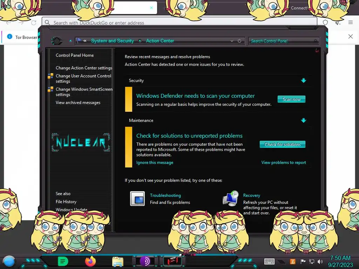
Task: Click shield icon beside User Account Control settings
Action: [50, 76]
